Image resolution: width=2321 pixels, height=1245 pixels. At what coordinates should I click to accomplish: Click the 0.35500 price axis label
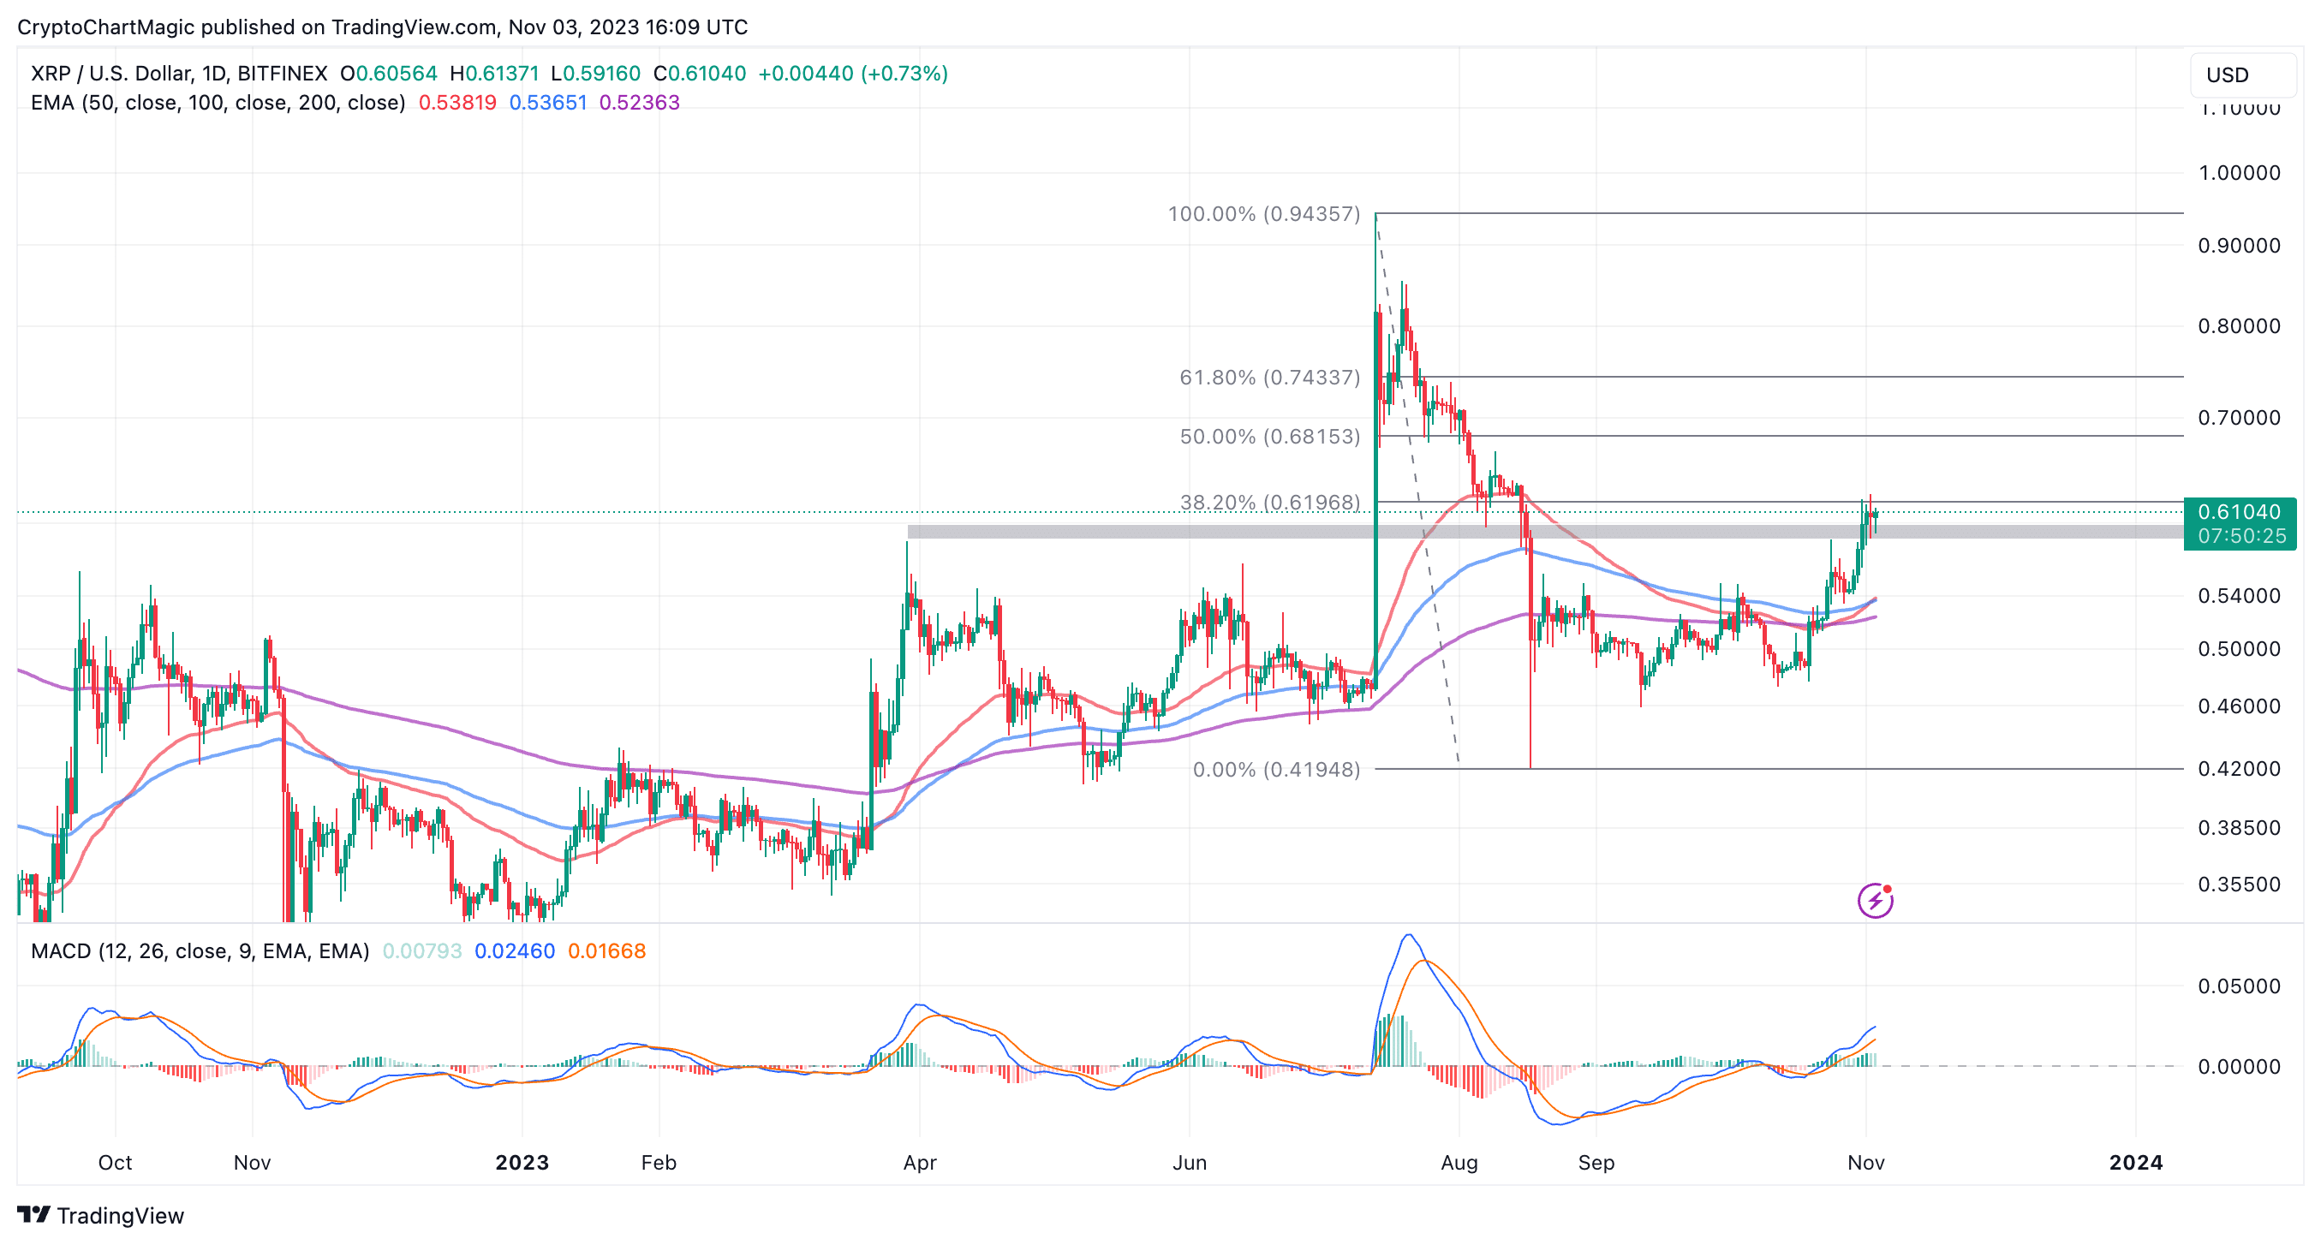coord(2239,884)
